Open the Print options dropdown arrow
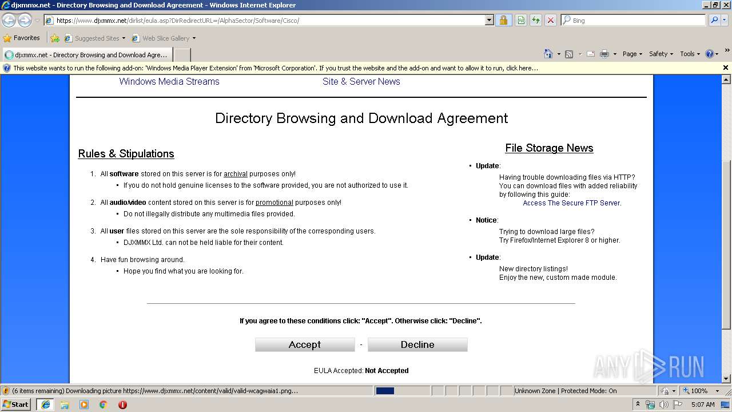 pyautogui.click(x=615, y=54)
